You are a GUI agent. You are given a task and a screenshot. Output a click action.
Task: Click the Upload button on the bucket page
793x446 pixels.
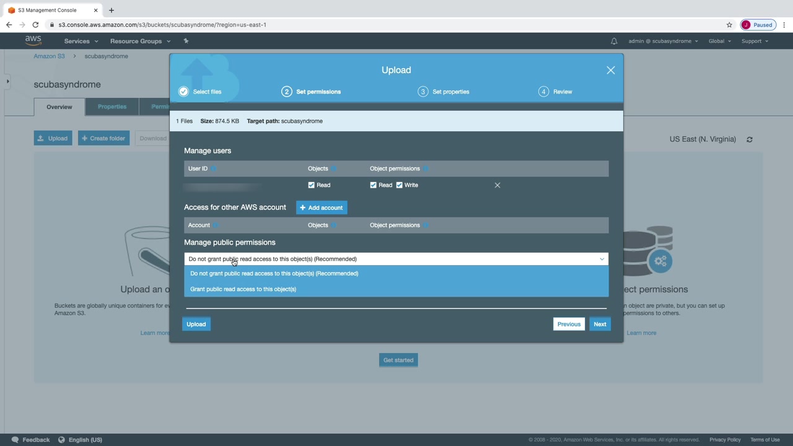pyautogui.click(x=53, y=138)
